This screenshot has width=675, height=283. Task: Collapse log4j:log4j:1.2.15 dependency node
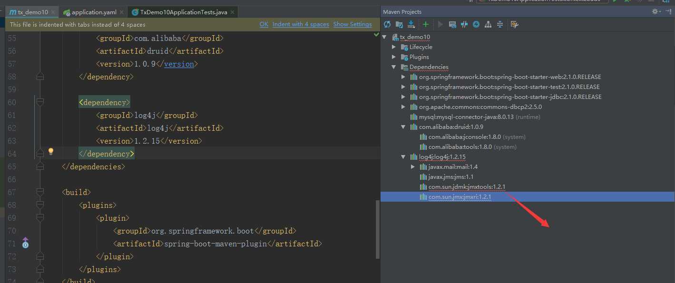click(403, 157)
